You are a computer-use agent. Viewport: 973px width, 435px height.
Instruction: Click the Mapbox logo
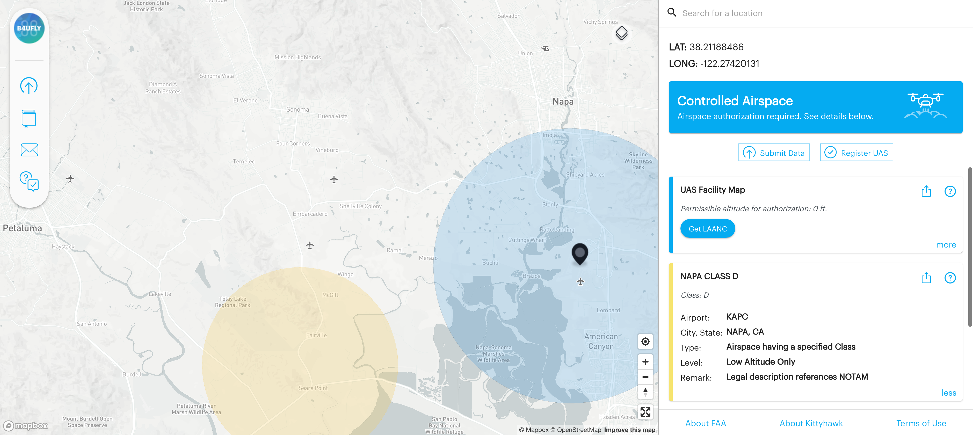(25, 426)
